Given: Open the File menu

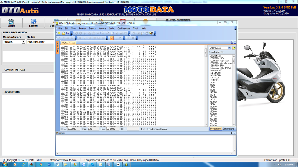Looking at the screenshot, I should (x=60, y=28).
